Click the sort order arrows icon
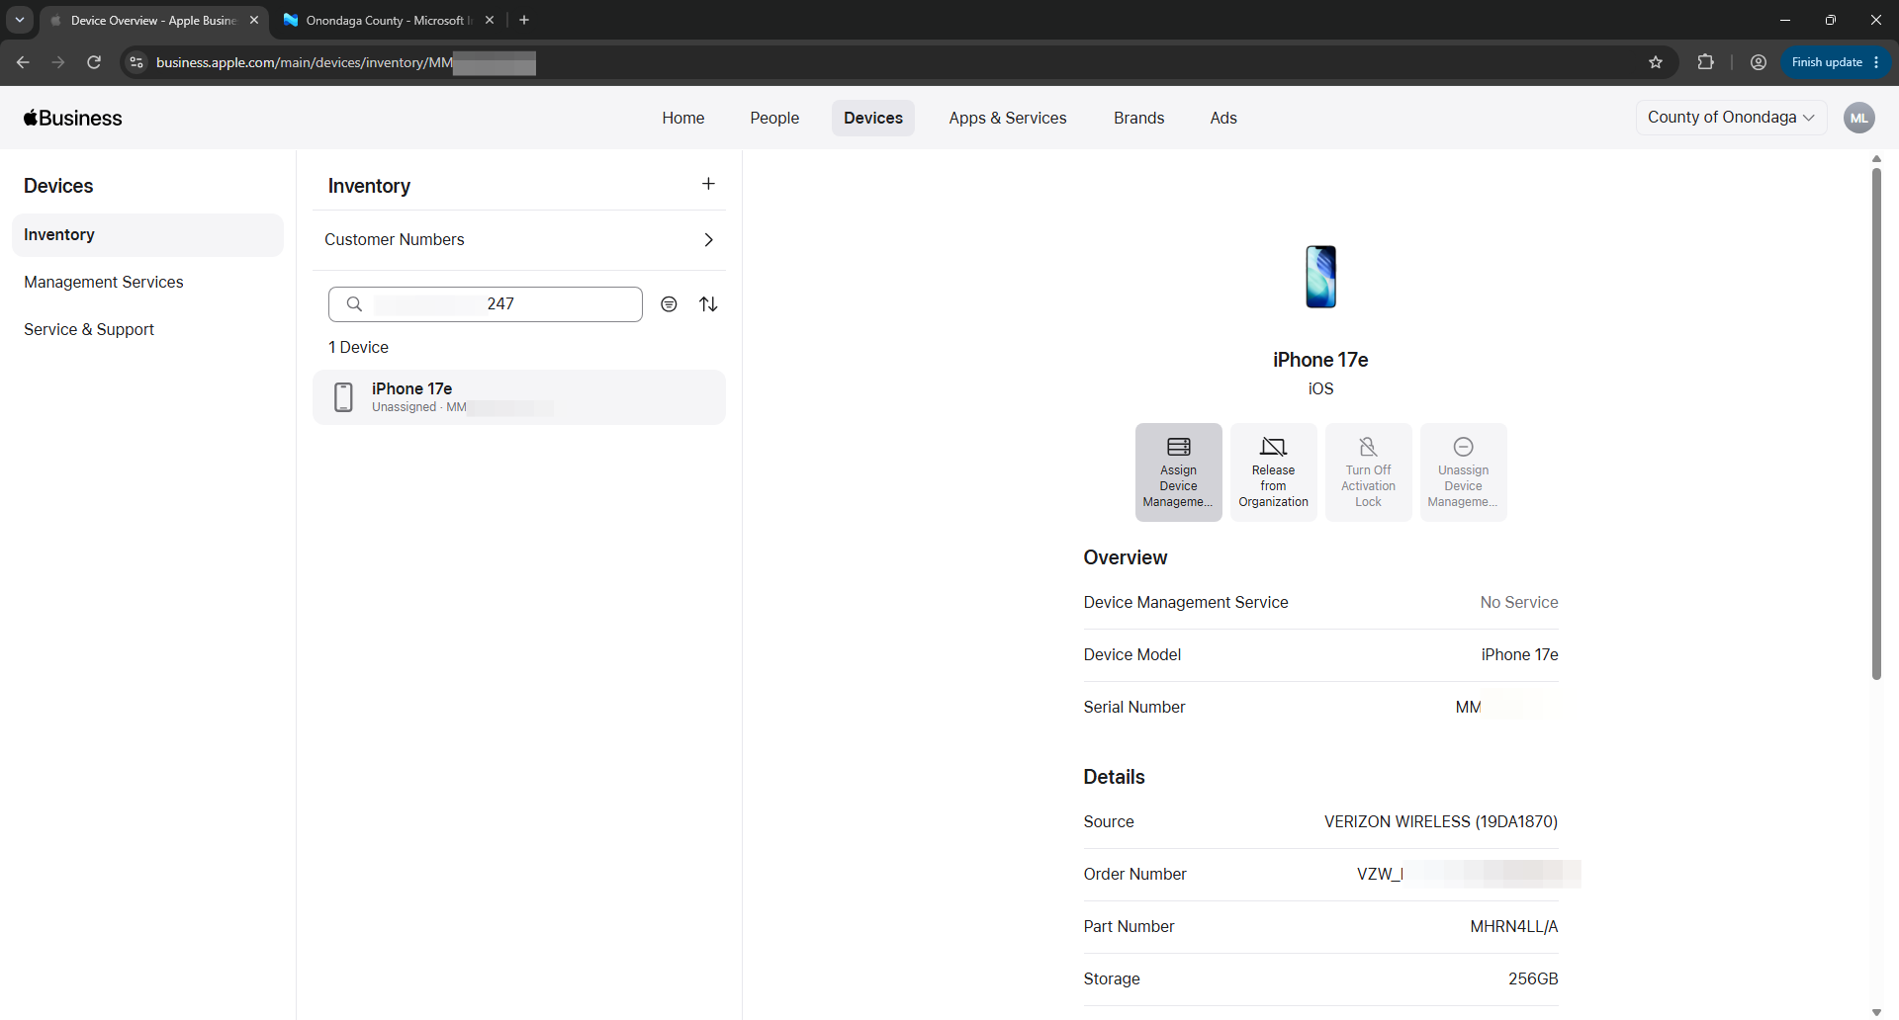The width and height of the screenshot is (1899, 1020). 708,304
